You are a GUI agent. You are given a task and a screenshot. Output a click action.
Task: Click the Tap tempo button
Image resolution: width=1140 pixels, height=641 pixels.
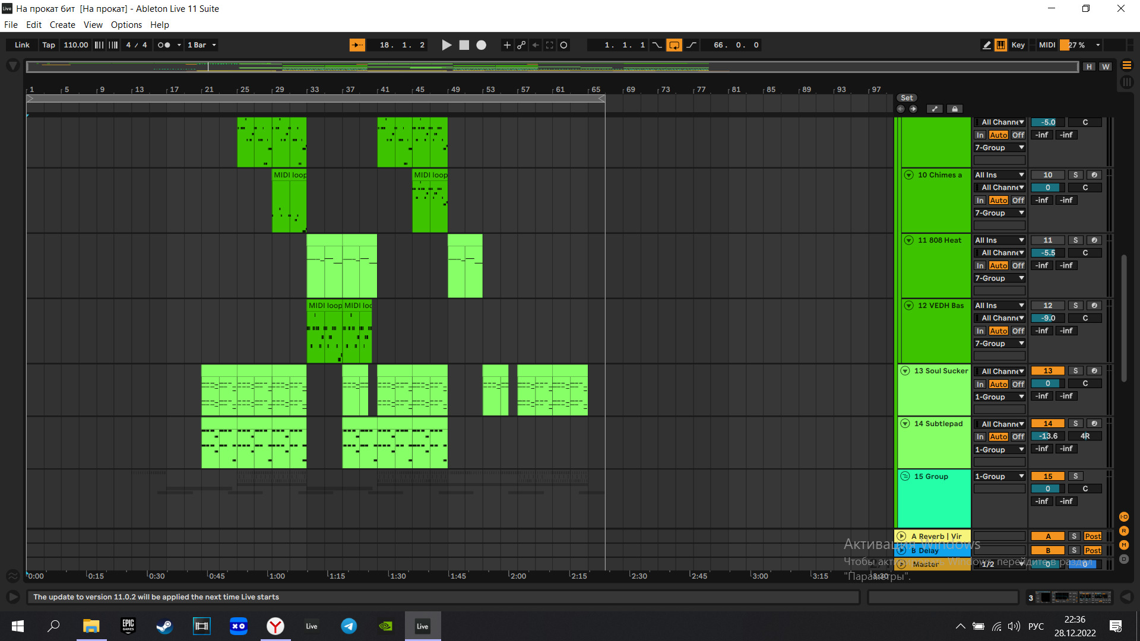pyautogui.click(x=49, y=45)
